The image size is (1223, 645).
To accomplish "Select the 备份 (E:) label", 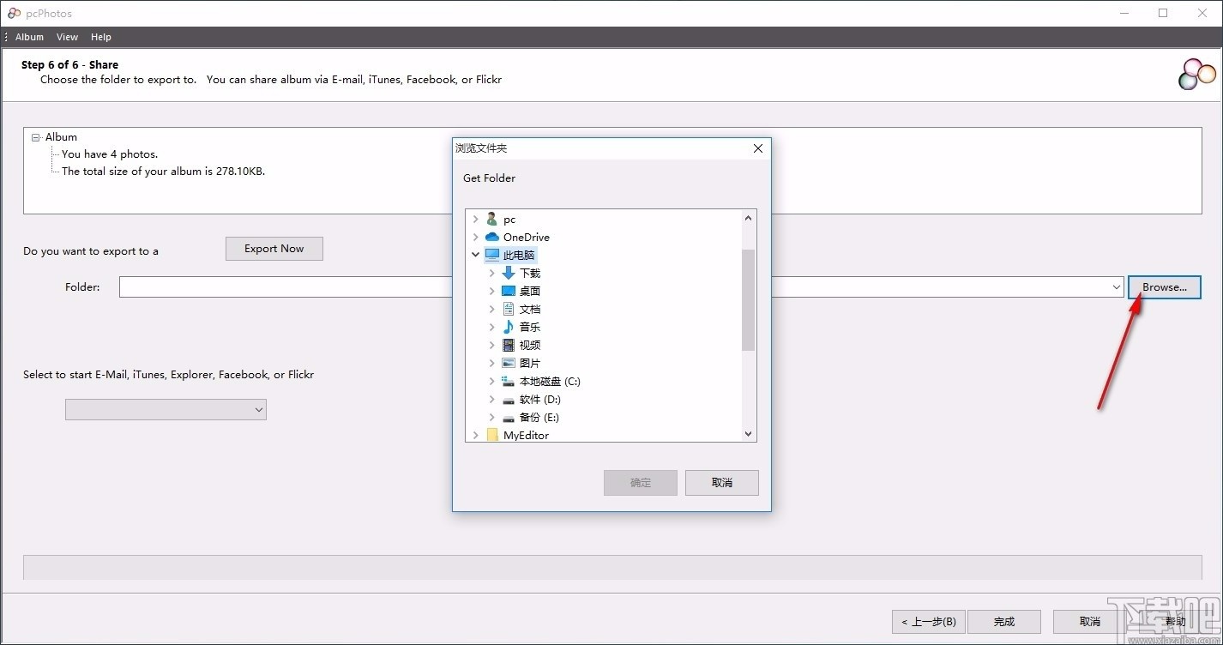I will tap(539, 418).
